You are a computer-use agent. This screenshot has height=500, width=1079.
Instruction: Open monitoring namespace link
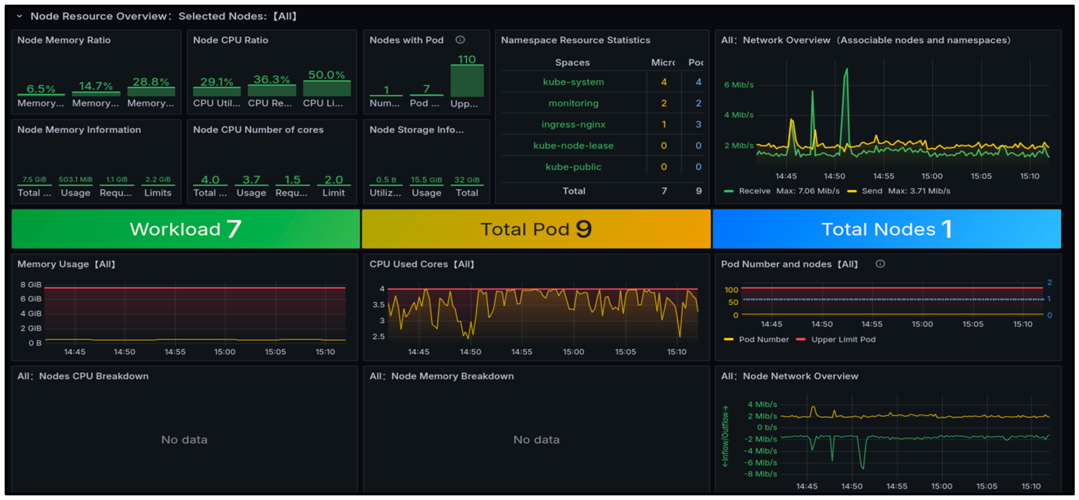click(x=573, y=103)
